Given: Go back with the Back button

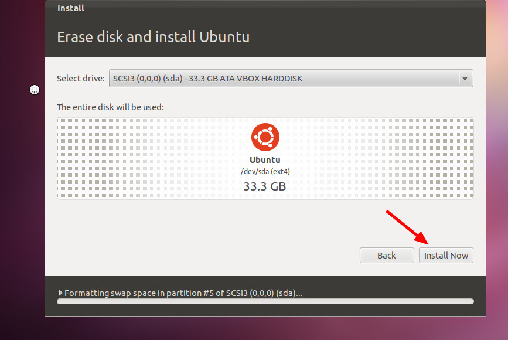Looking at the screenshot, I should tap(387, 255).
